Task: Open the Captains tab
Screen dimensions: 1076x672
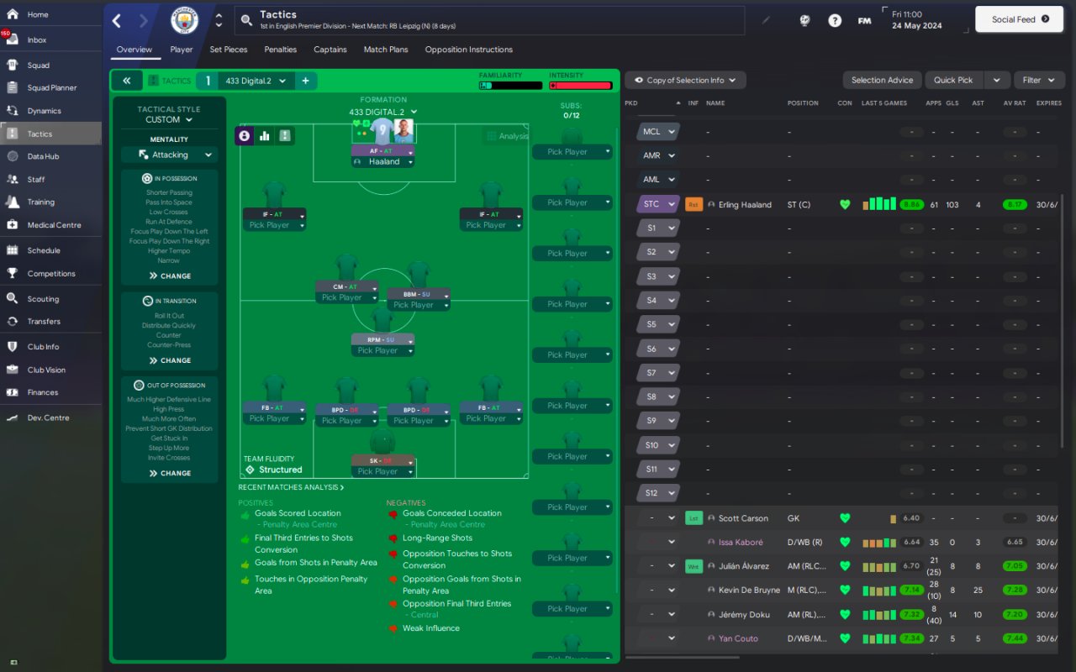Action: click(x=330, y=50)
